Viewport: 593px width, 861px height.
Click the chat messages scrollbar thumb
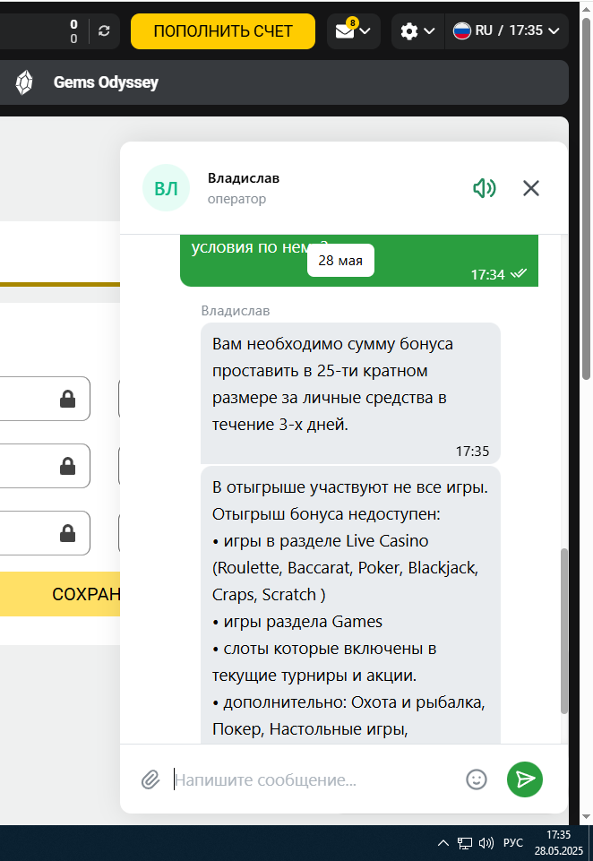pos(564,631)
